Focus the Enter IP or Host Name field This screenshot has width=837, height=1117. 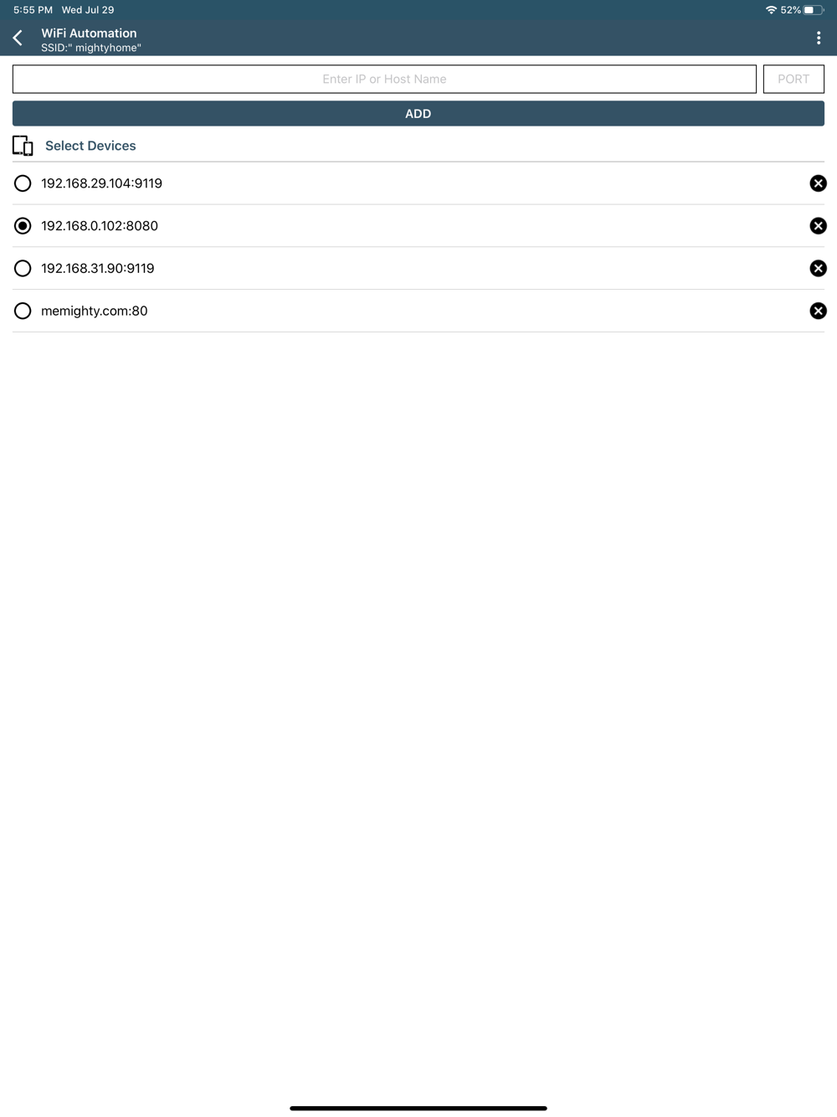point(384,79)
